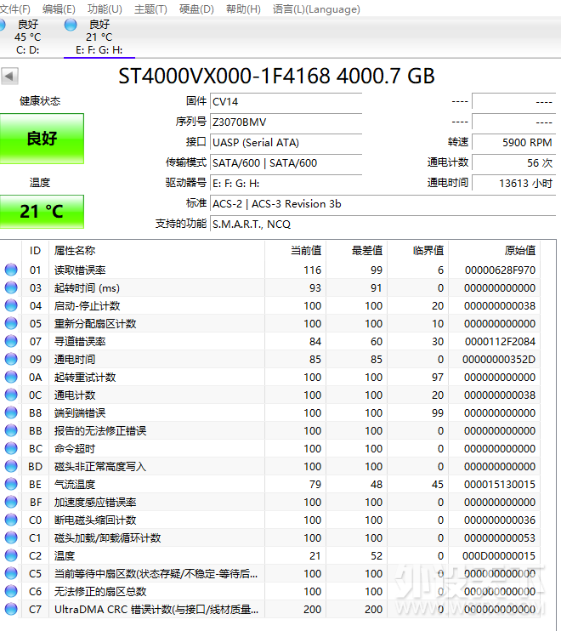Open the 功能(U) menu
Screen dimensions: 561x631
click(x=105, y=9)
